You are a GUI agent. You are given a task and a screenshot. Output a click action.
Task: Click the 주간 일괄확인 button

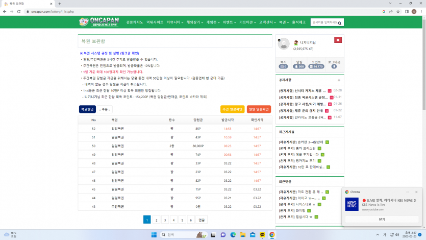pos(232,109)
